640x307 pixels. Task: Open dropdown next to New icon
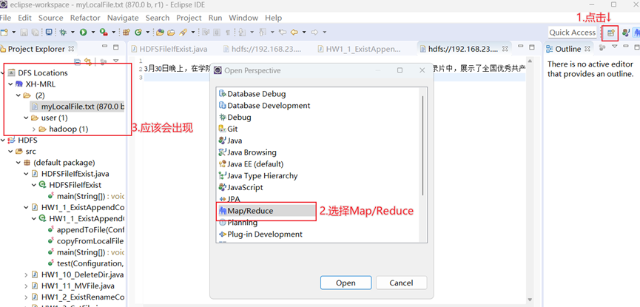13,33
